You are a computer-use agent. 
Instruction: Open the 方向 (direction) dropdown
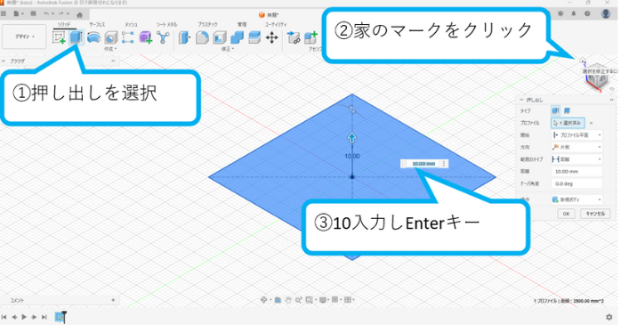[577, 147]
